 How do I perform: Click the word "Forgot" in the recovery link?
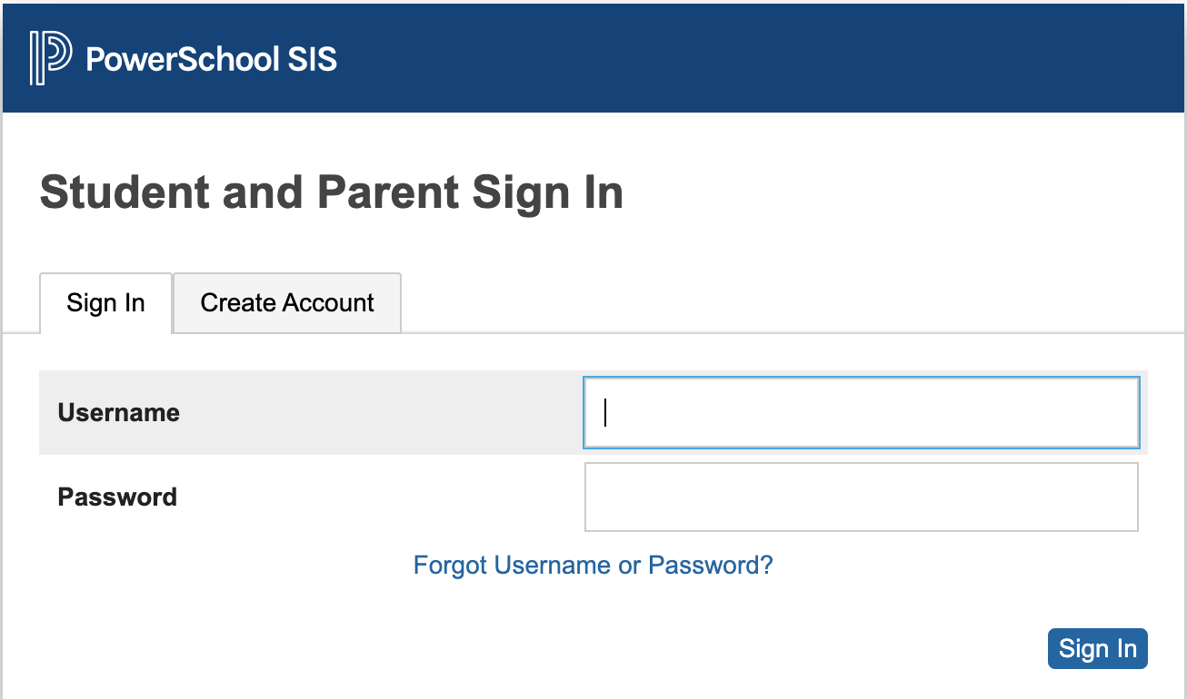(x=451, y=566)
